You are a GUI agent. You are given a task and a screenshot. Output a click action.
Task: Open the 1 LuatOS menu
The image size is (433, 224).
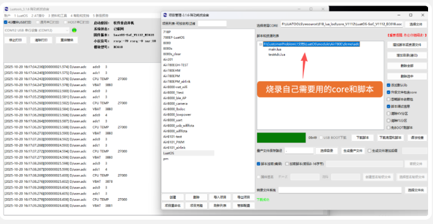point(21,16)
